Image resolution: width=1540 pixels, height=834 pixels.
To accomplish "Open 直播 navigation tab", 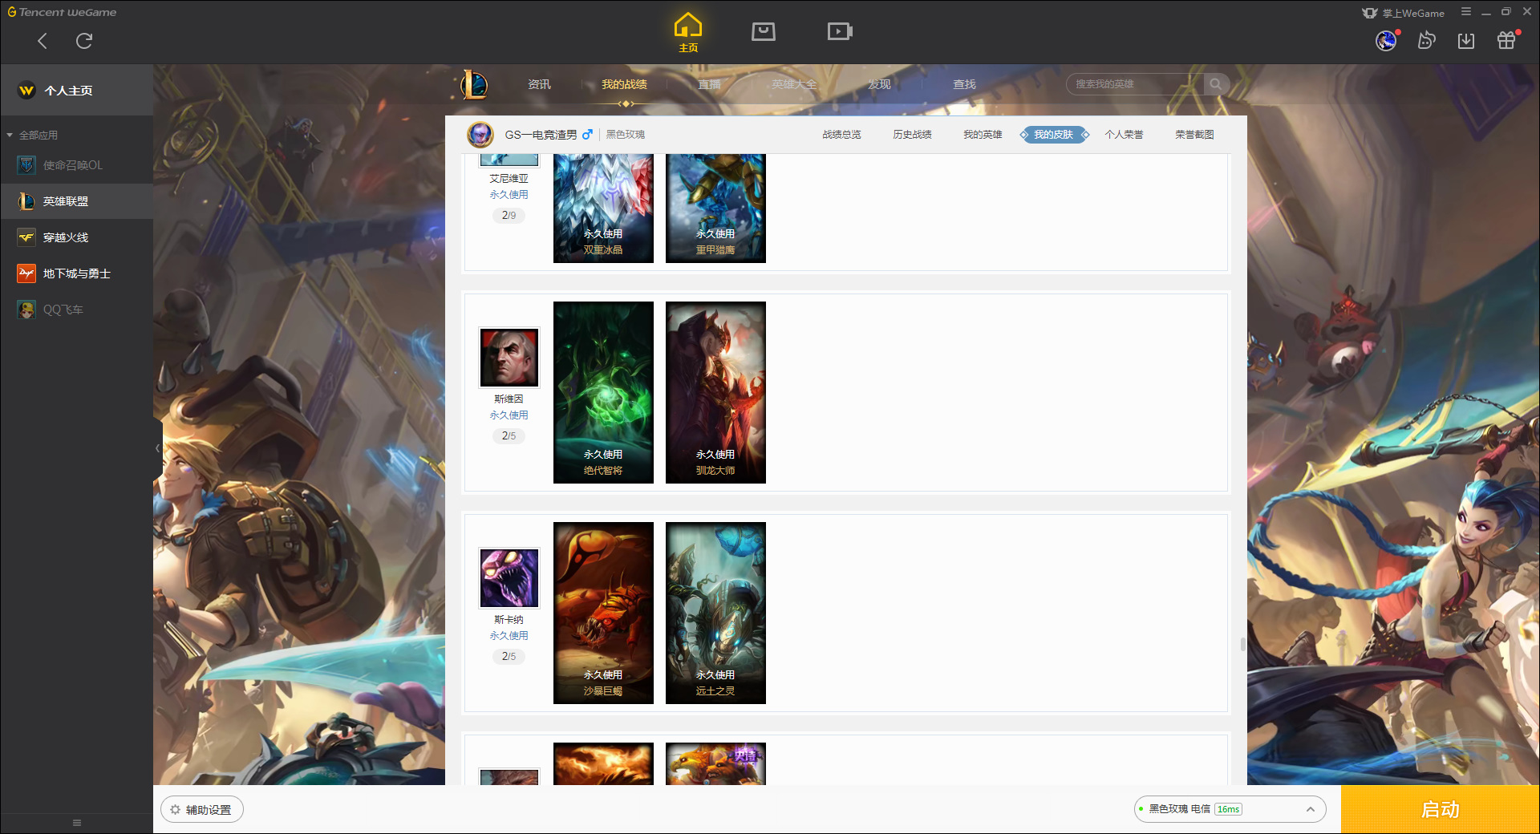I will [709, 84].
